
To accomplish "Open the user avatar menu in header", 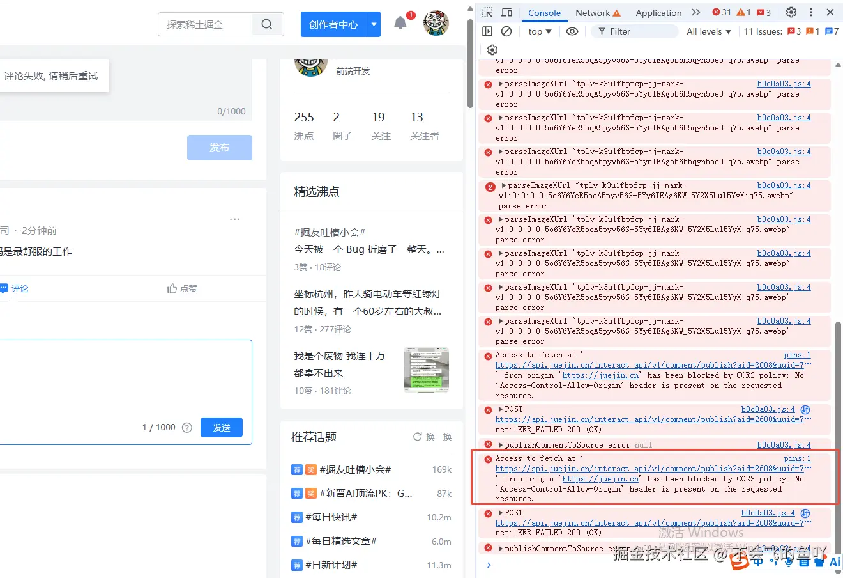I will [x=436, y=23].
